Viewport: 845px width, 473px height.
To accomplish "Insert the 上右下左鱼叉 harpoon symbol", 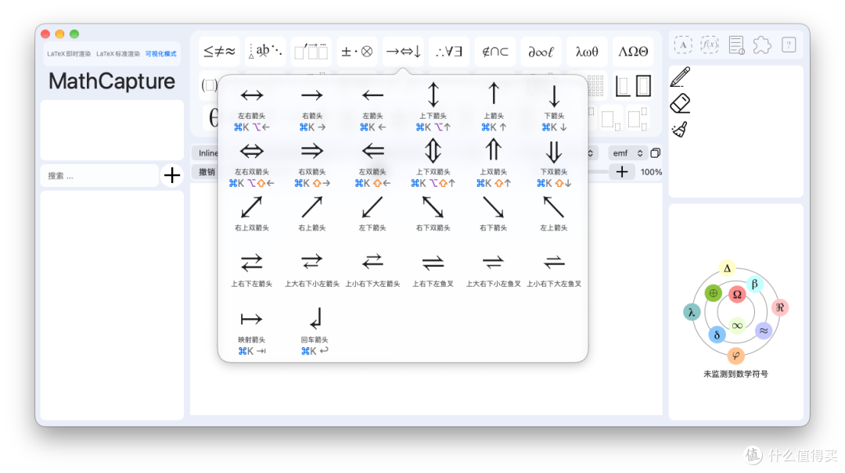I will pos(433,263).
